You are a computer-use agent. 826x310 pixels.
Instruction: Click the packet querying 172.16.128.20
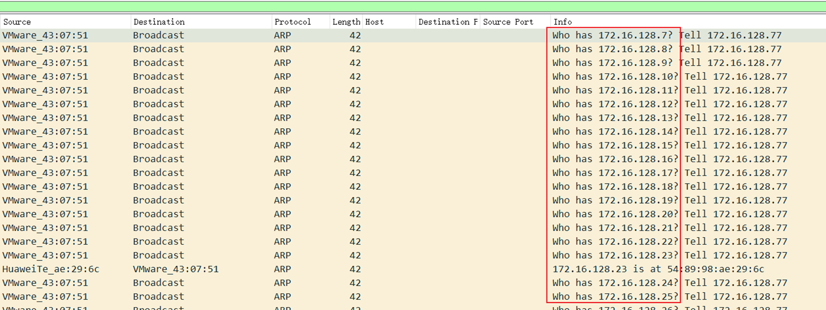pos(615,214)
